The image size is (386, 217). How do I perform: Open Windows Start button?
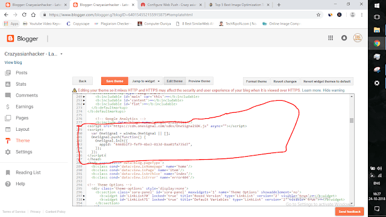[377, 5]
